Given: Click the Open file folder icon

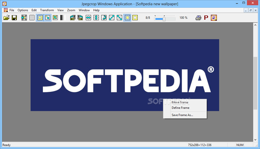Looking at the screenshot, I should 7,18.
